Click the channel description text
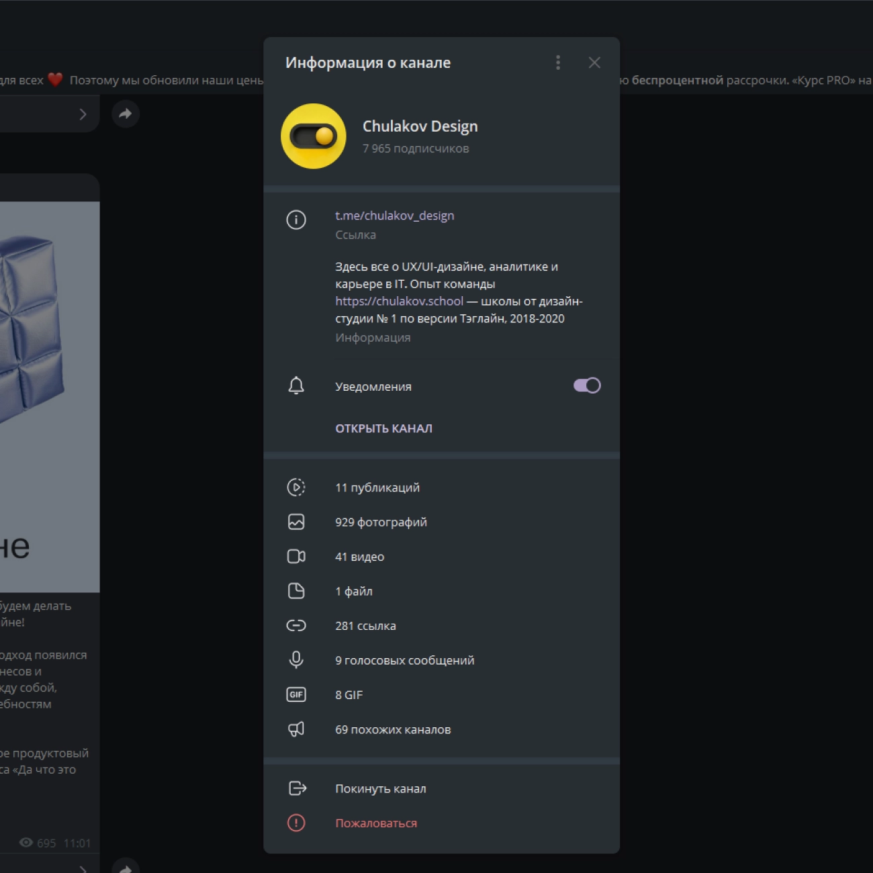This screenshot has width=873, height=873. point(459,293)
